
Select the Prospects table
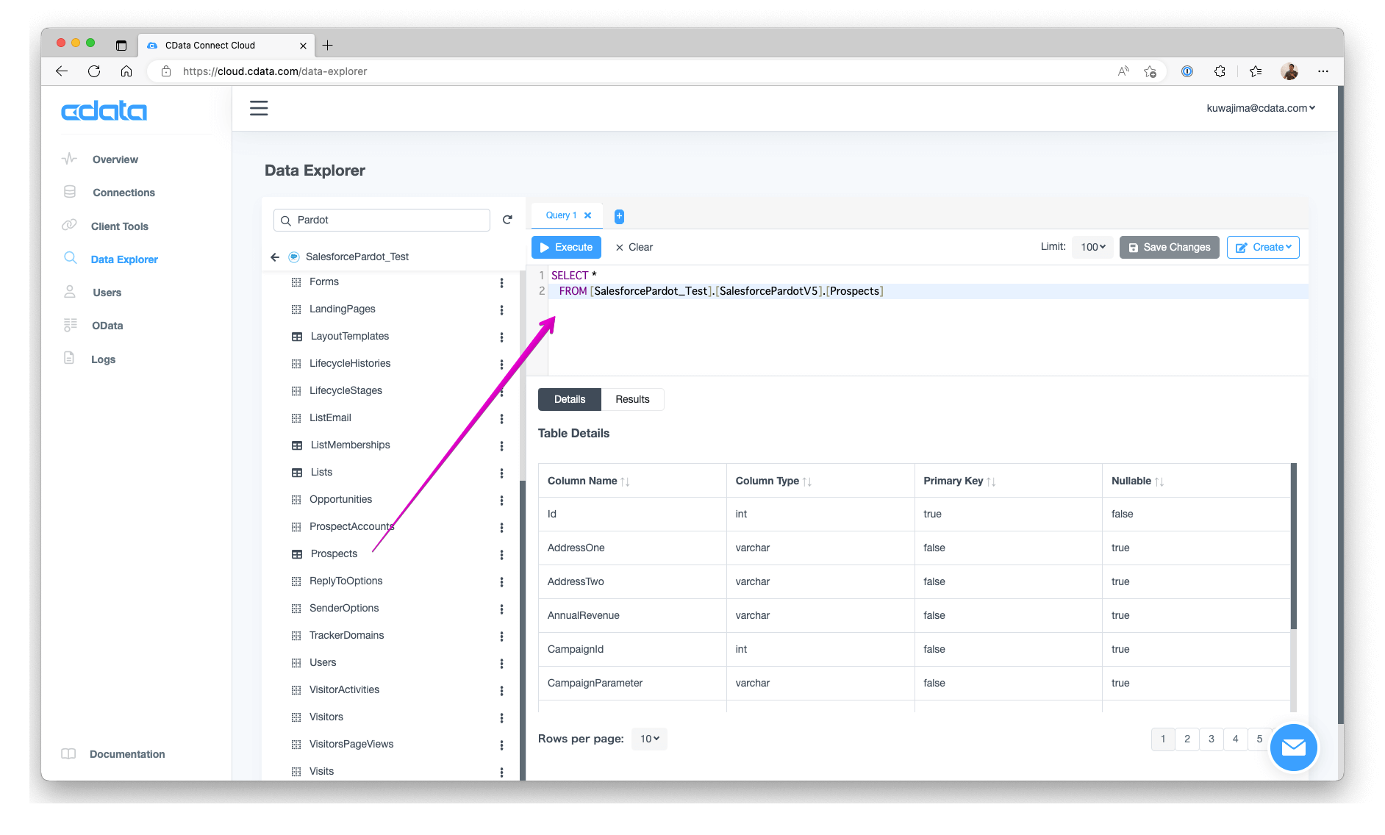pos(334,554)
